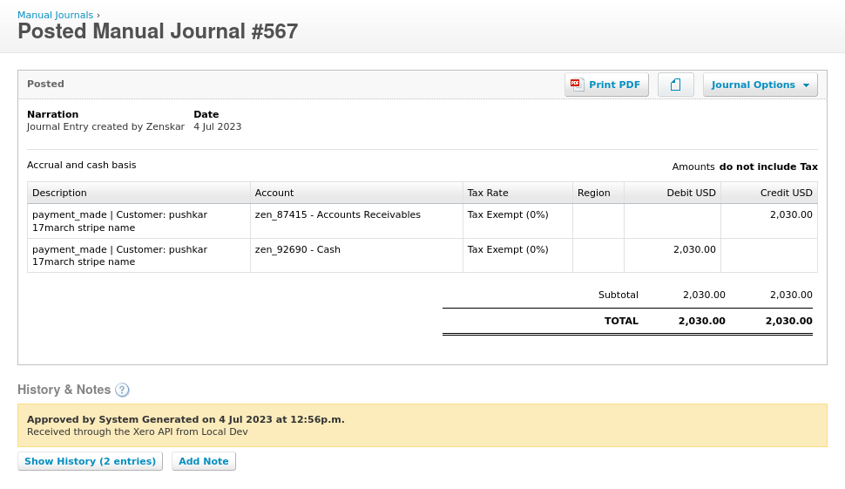Go back to Manual Journals breadcrumb
The image size is (845, 489).
coord(55,15)
